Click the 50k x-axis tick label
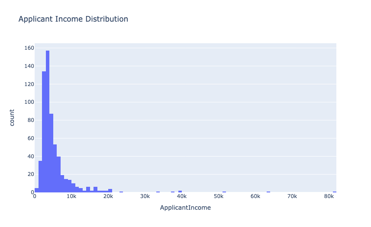The image size is (371, 227). [218, 197]
